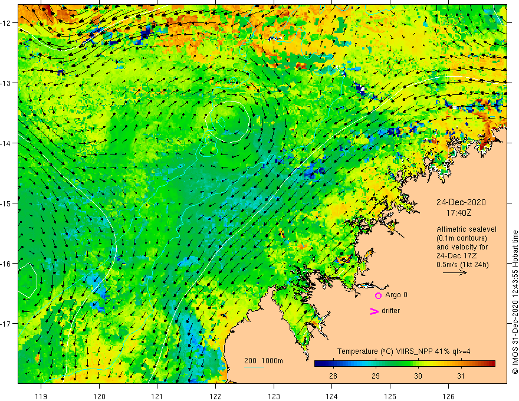Click the longitude axis label 119

coord(41,396)
